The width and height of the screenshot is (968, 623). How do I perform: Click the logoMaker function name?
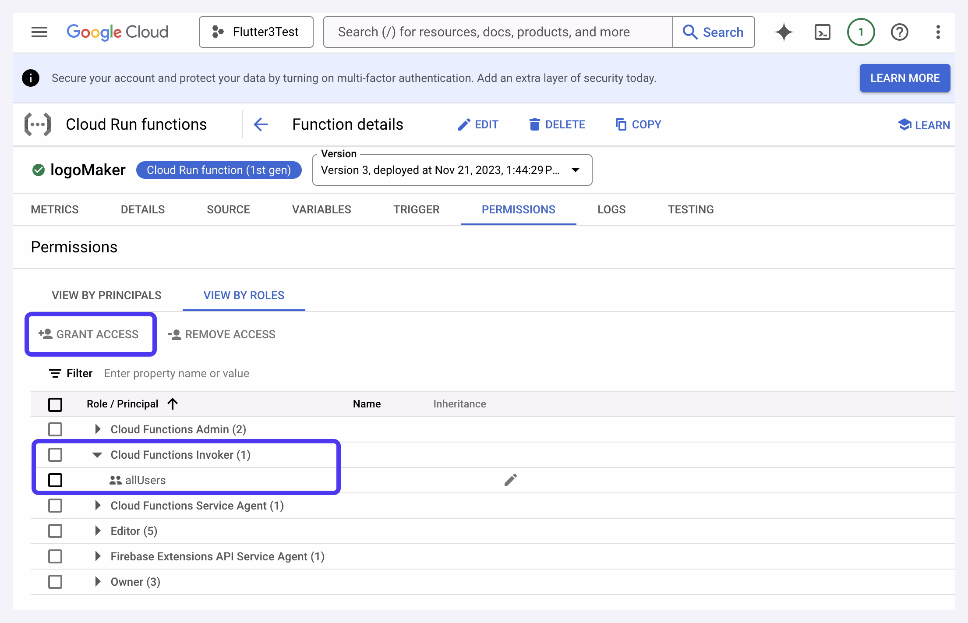point(88,170)
